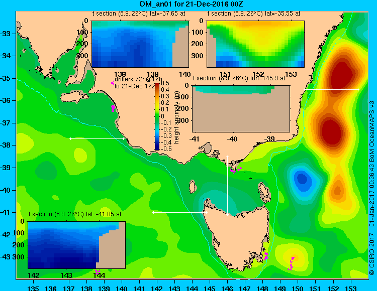Click the 0.5 value on the colorbar

click(165, 83)
